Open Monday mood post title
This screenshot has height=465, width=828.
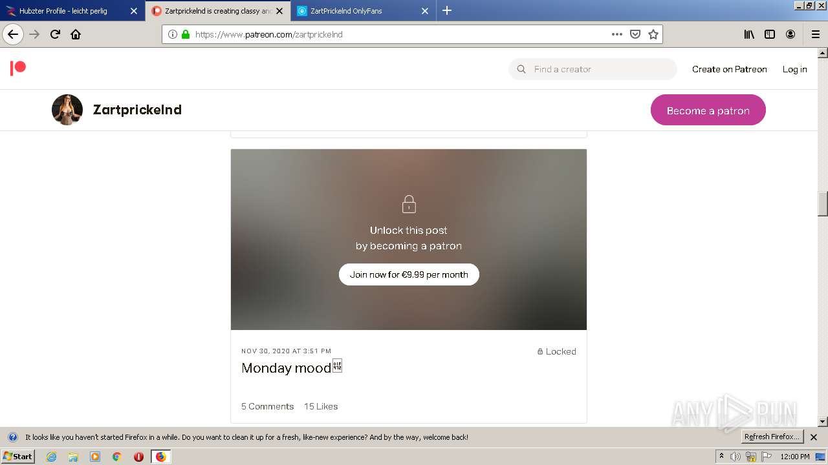pos(291,367)
